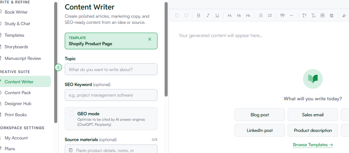Insert a numbered list
The width and height of the screenshot is (349, 153).
[270, 15]
